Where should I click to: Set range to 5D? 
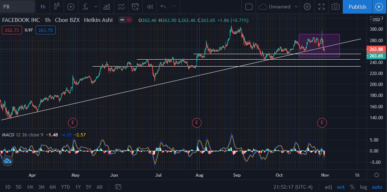[19, 187]
